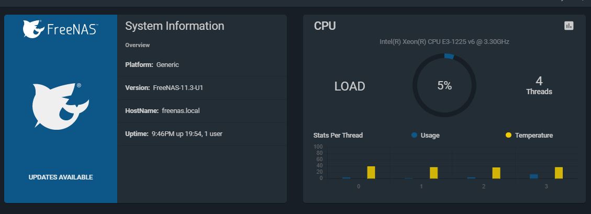Click thread 0 yellow temperature bar
The height and width of the screenshot is (214, 591).
tap(371, 173)
